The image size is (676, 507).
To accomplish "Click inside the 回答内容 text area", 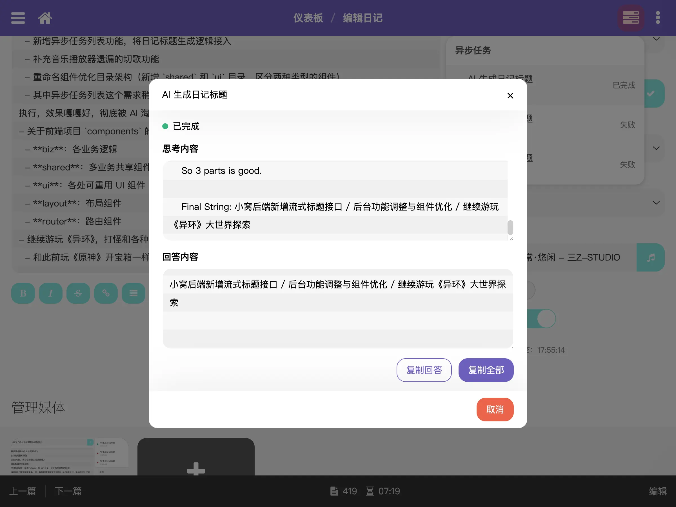I will (338, 308).
